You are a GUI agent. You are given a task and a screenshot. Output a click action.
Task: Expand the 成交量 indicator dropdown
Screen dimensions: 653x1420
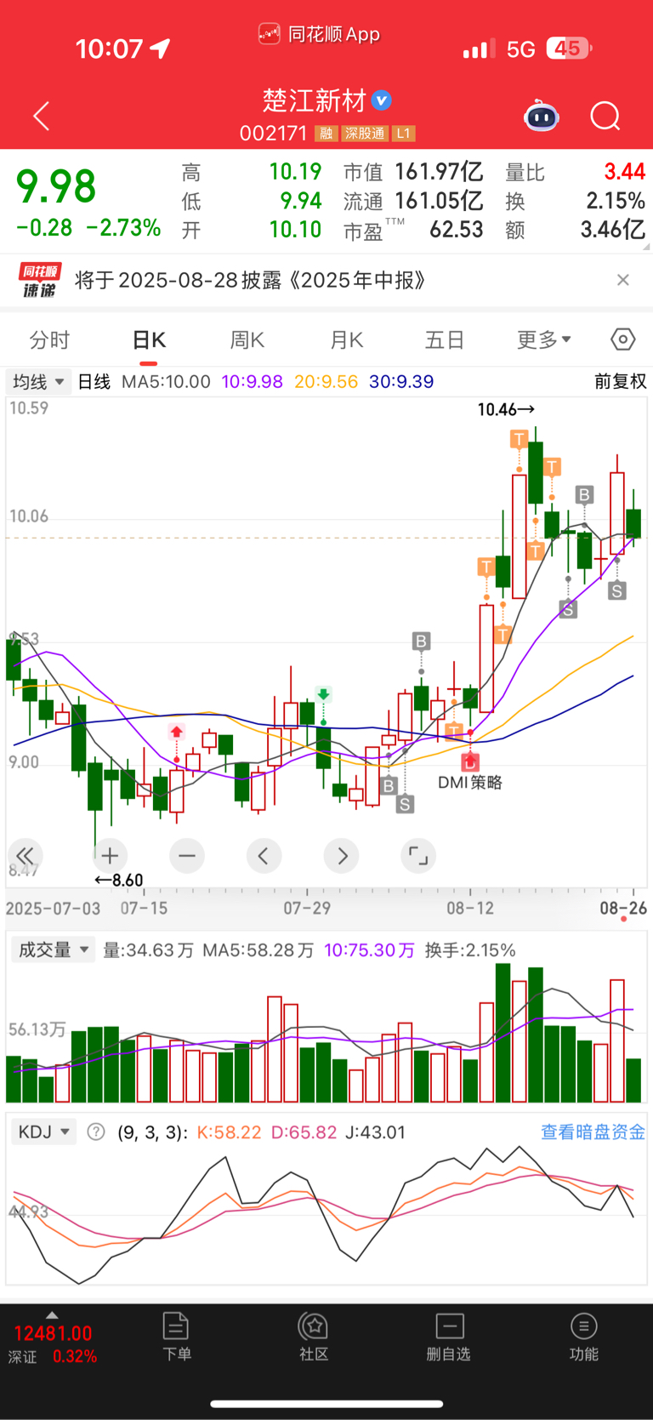click(53, 950)
